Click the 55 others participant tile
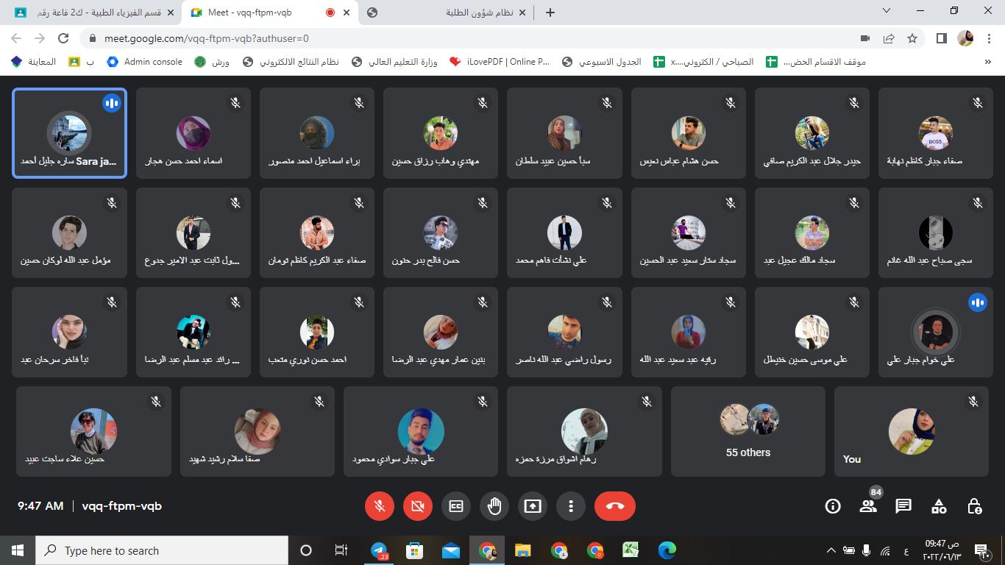 point(748,432)
